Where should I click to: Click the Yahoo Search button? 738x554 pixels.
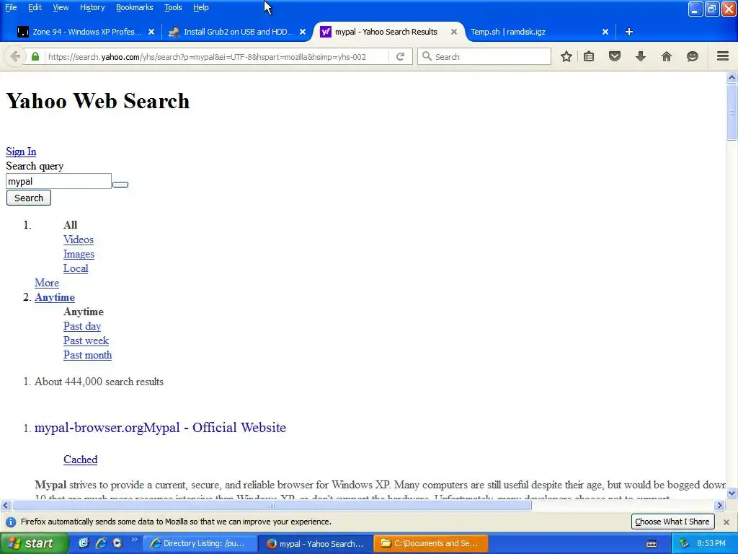(x=29, y=198)
